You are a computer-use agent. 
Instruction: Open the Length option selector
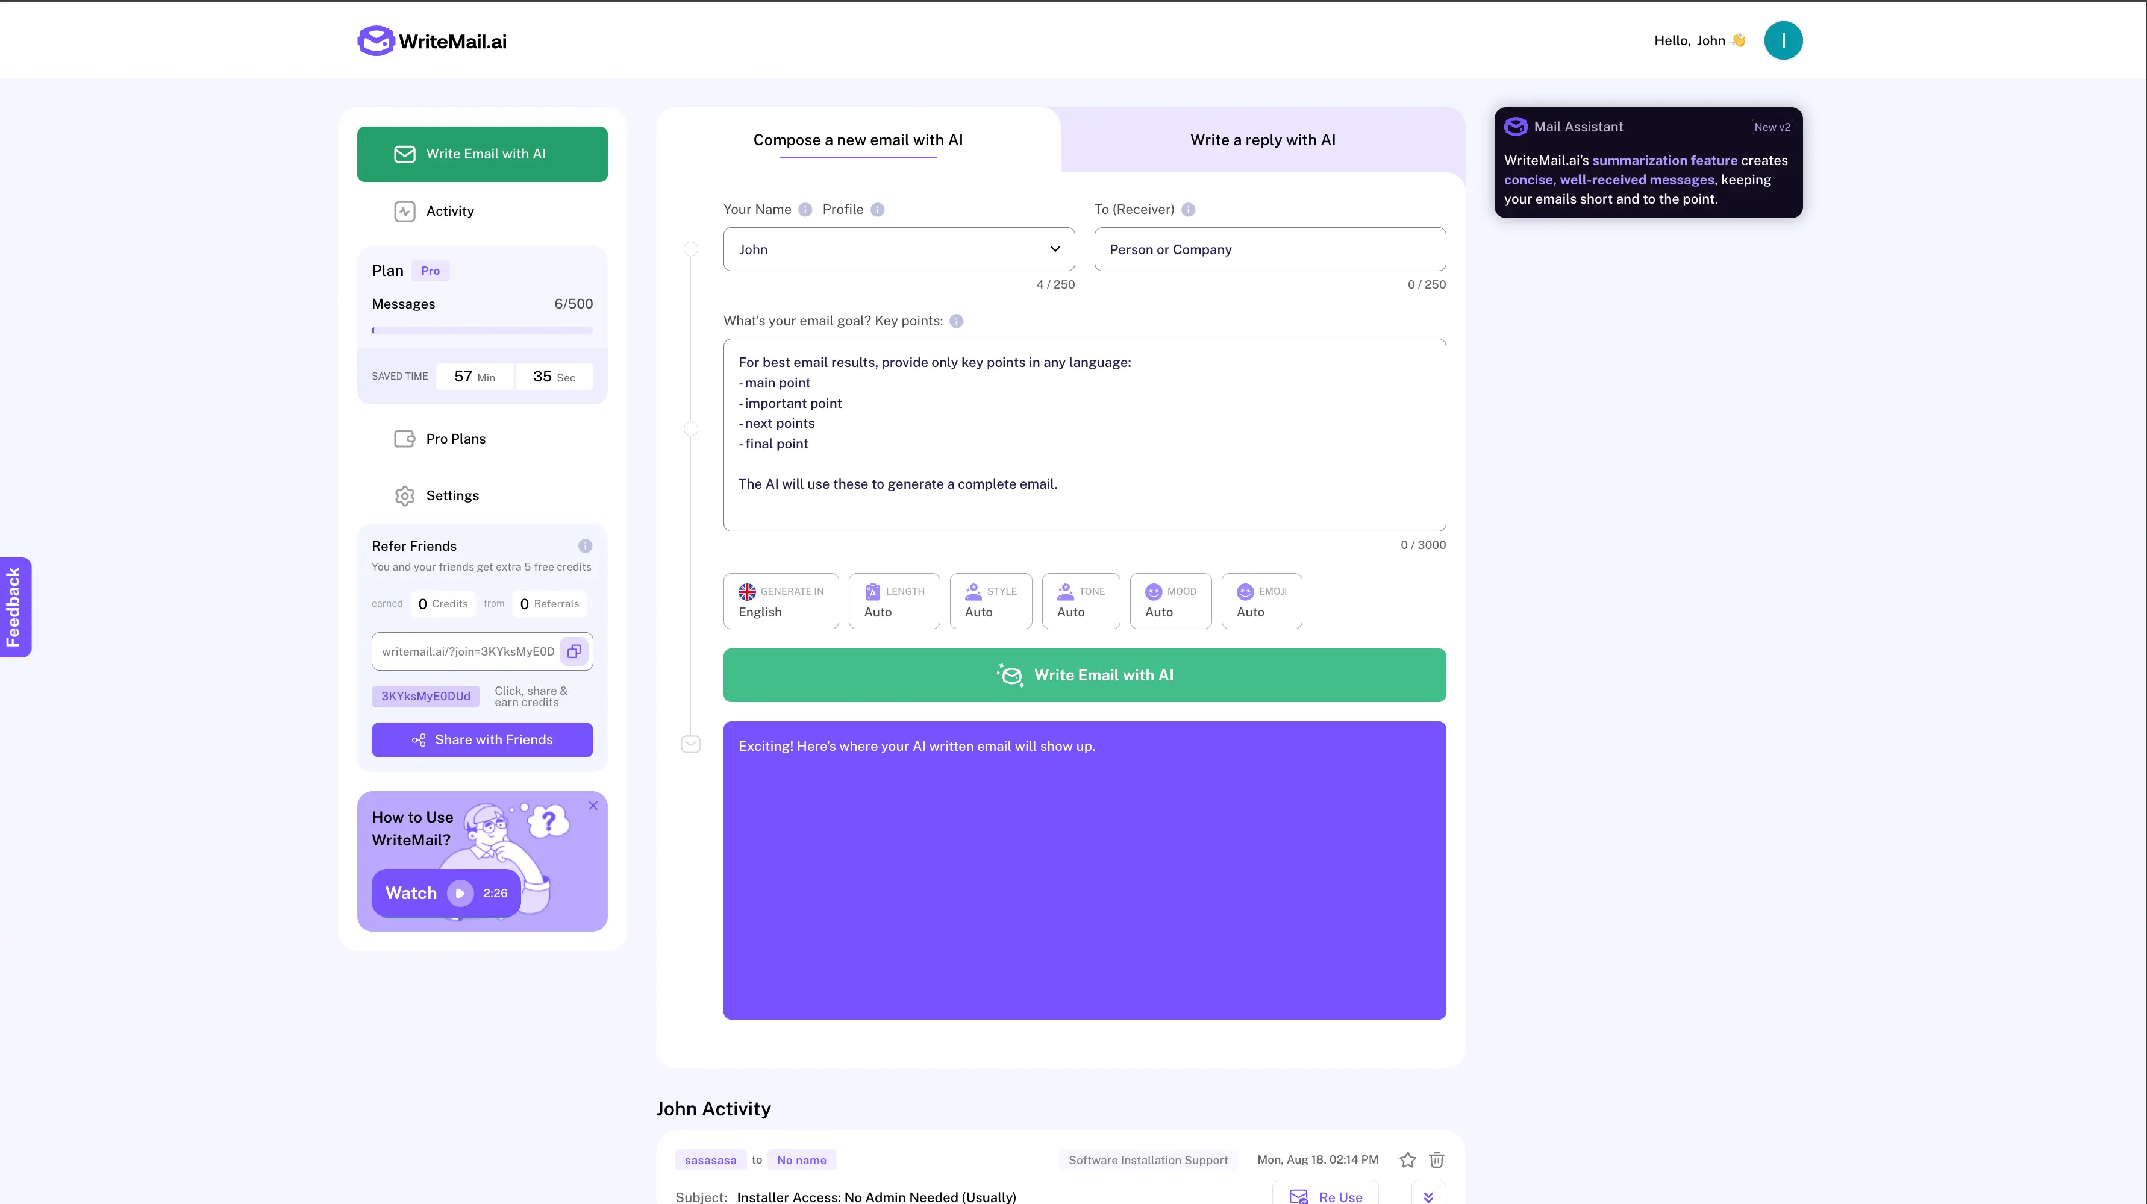point(895,601)
